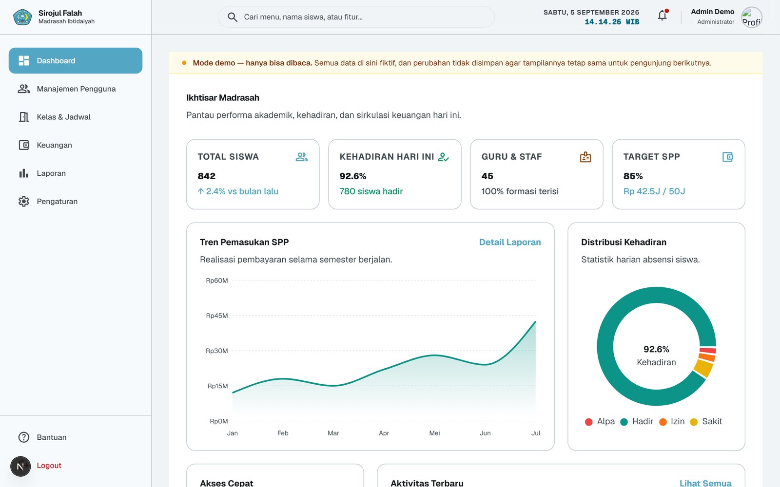Click the Pengaturan gear icon
Viewport: 780px width, 487px height.
pyautogui.click(x=23, y=201)
